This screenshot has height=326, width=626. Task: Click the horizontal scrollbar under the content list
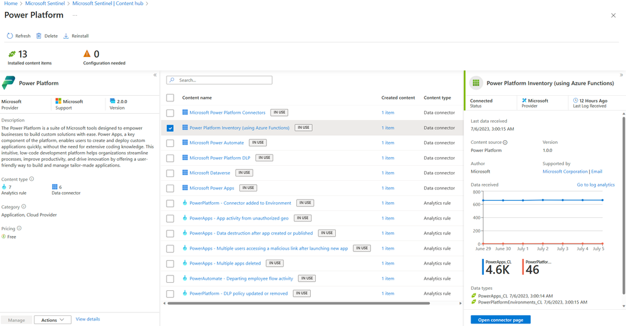(x=298, y=303)
